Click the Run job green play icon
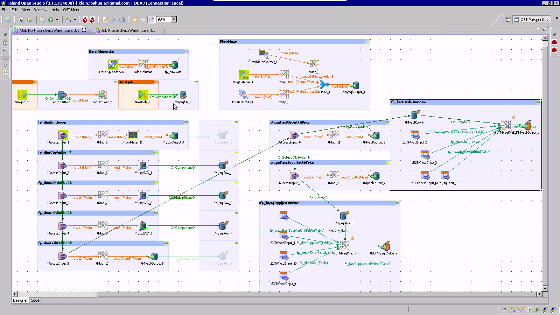 click(51, 20)
